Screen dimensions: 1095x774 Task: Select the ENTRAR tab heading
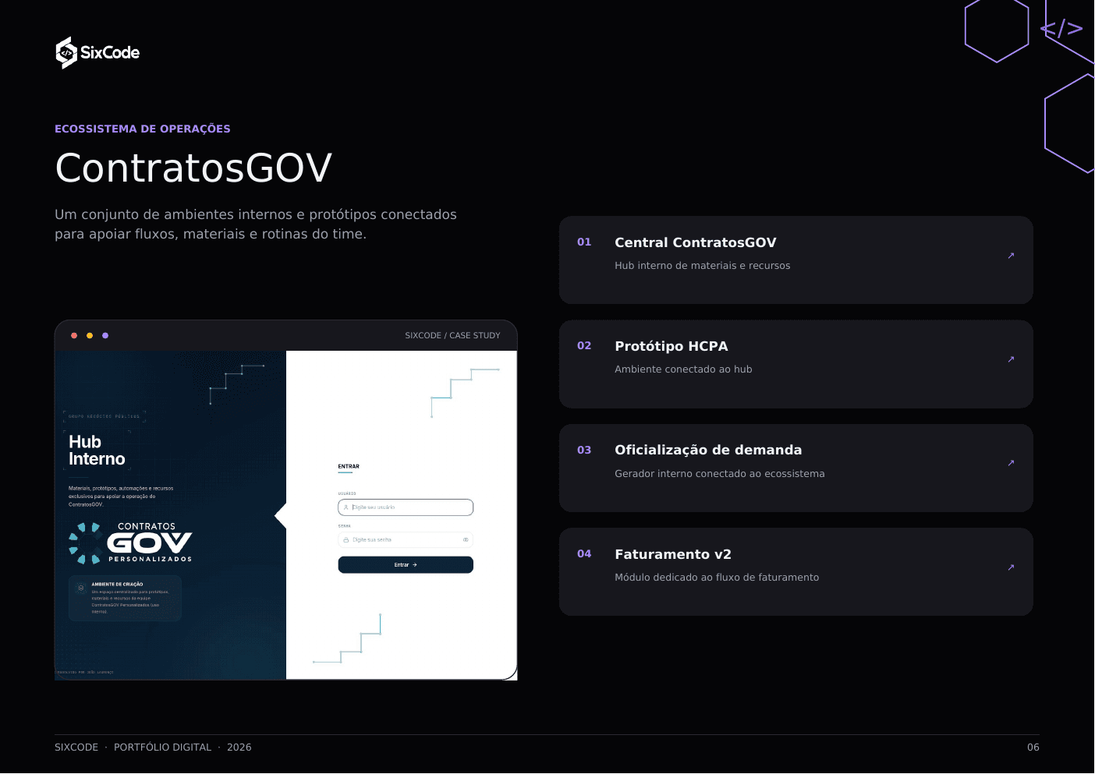tap(349, 467)
